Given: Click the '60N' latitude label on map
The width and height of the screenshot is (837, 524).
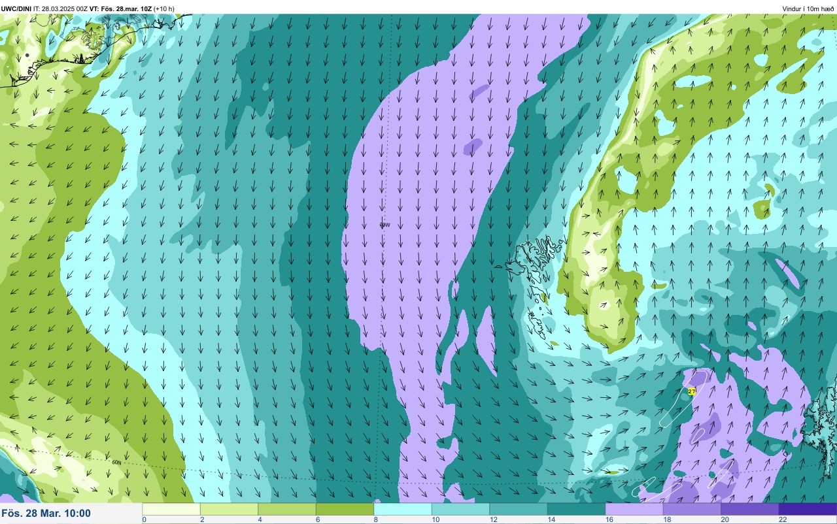Looking at the screenshot, I should (116, 462).
